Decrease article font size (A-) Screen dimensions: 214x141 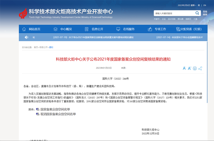coord(184,68)
